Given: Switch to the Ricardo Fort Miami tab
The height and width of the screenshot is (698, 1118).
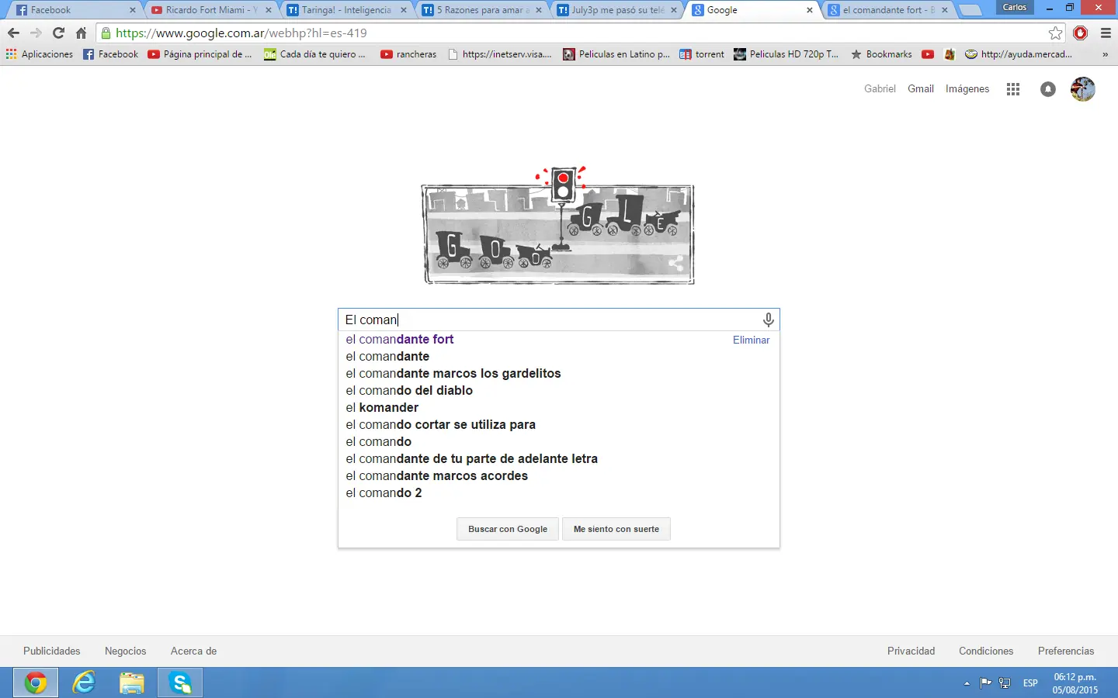Looking at the screenshot, I should coord(211,10).
